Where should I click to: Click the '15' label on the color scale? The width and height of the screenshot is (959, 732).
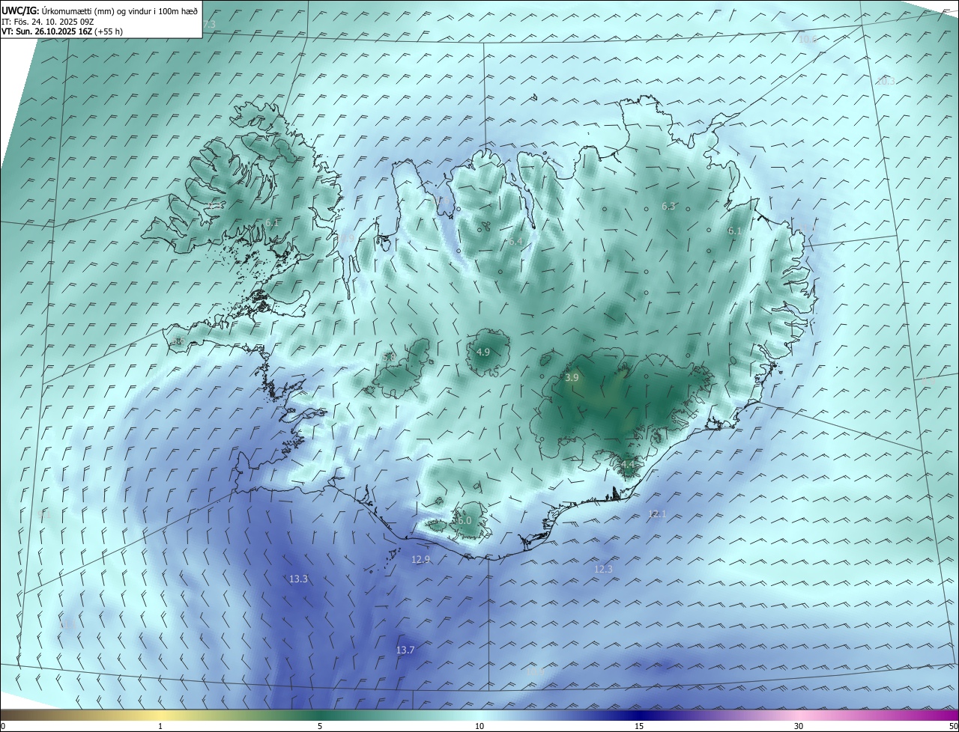tap(639, 726)
